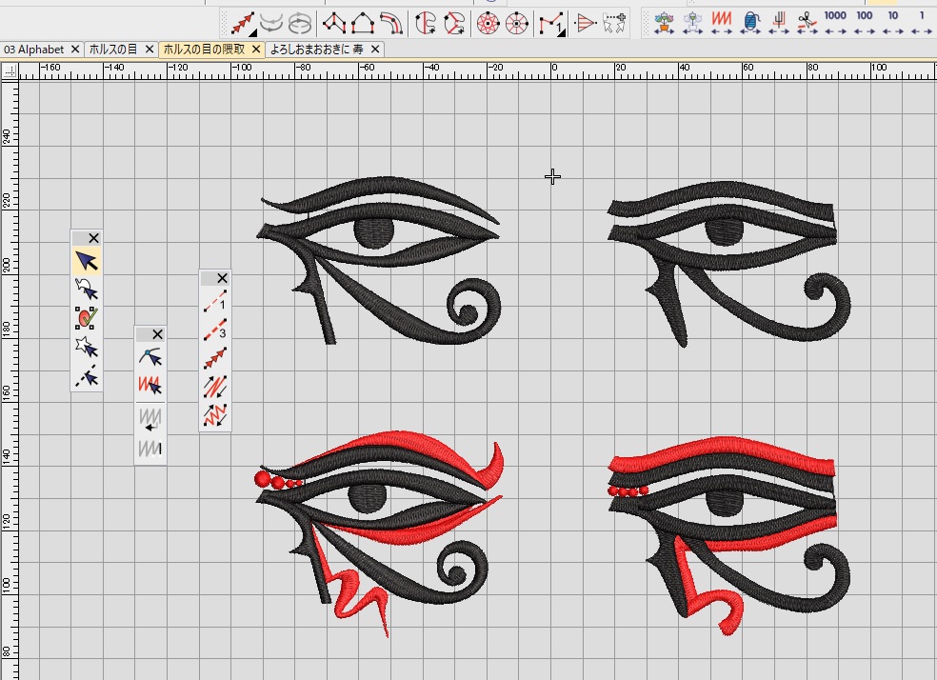Select the wheel-shaped circle fill tool
The height and width of the screenshot is (680, 937).
(516, 23)
